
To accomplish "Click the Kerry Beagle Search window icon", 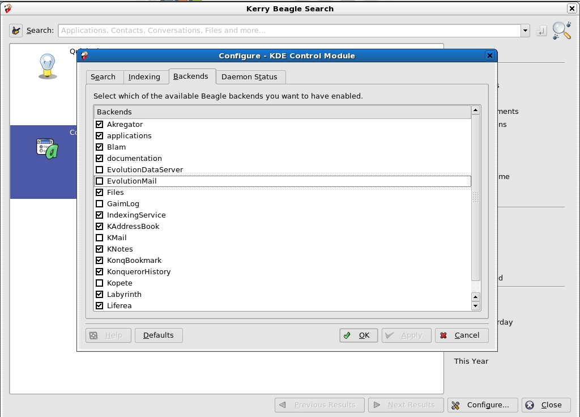I will point(7,8).
